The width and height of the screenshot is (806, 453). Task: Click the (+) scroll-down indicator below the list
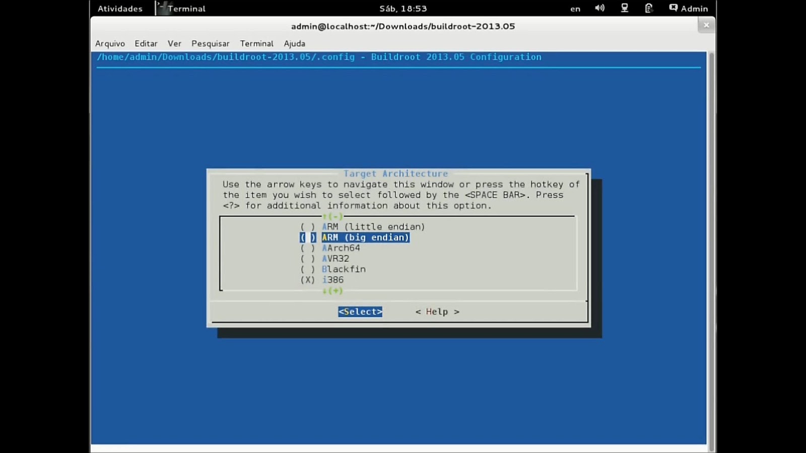(x=334, y=290)
